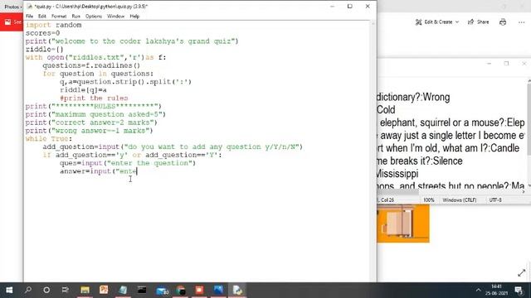Switch to the Notepad taskbar icon

coord(123,290)
